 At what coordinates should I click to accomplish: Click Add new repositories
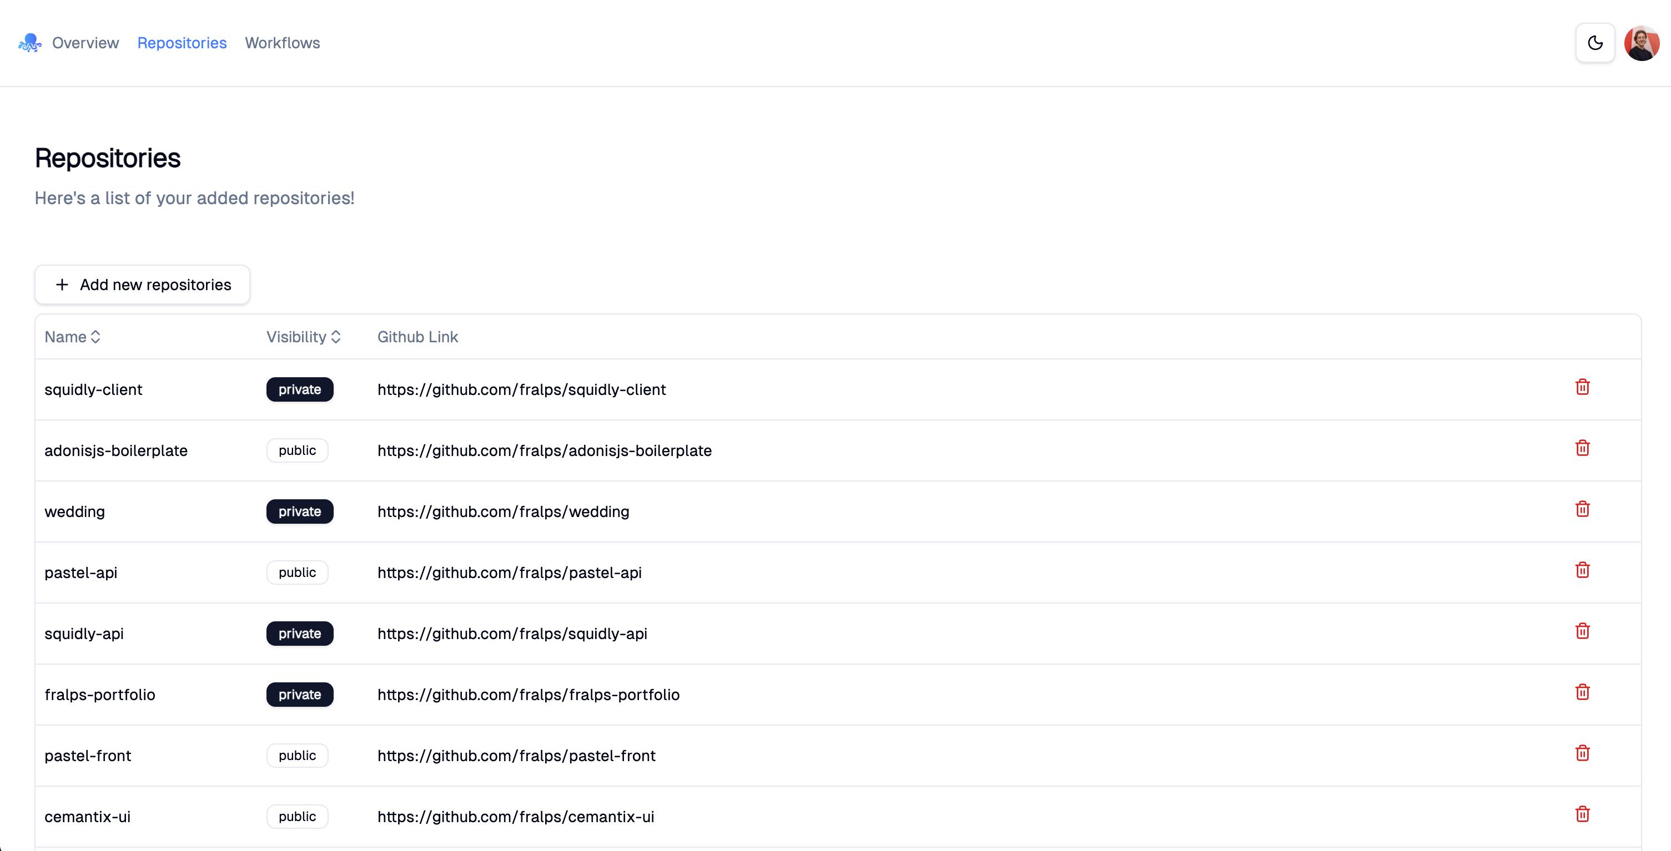142,285
